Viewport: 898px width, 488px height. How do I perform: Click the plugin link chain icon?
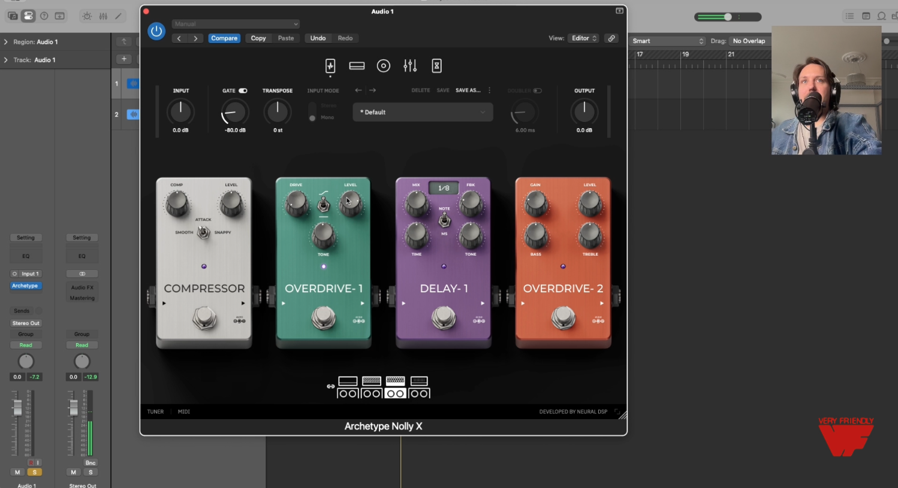pos(611,38)
